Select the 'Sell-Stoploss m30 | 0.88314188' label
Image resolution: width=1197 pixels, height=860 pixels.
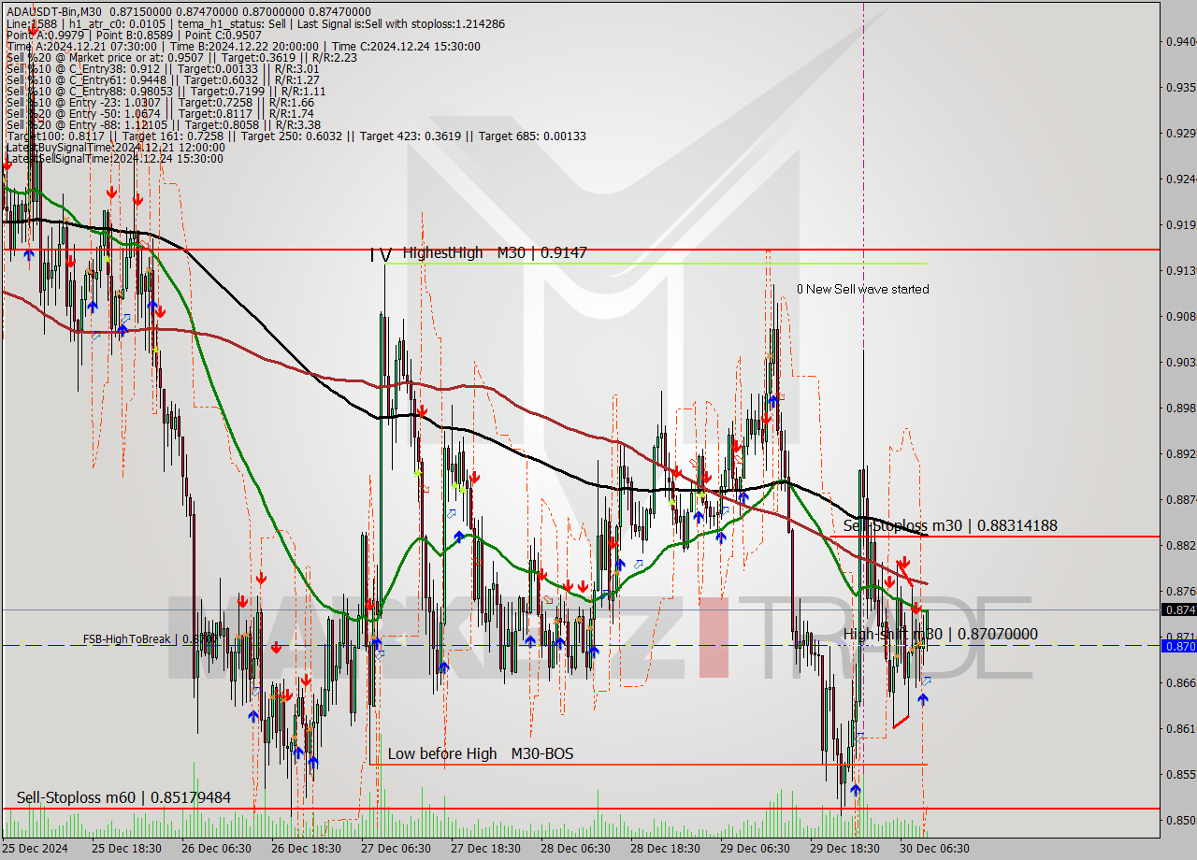[950, 525]
